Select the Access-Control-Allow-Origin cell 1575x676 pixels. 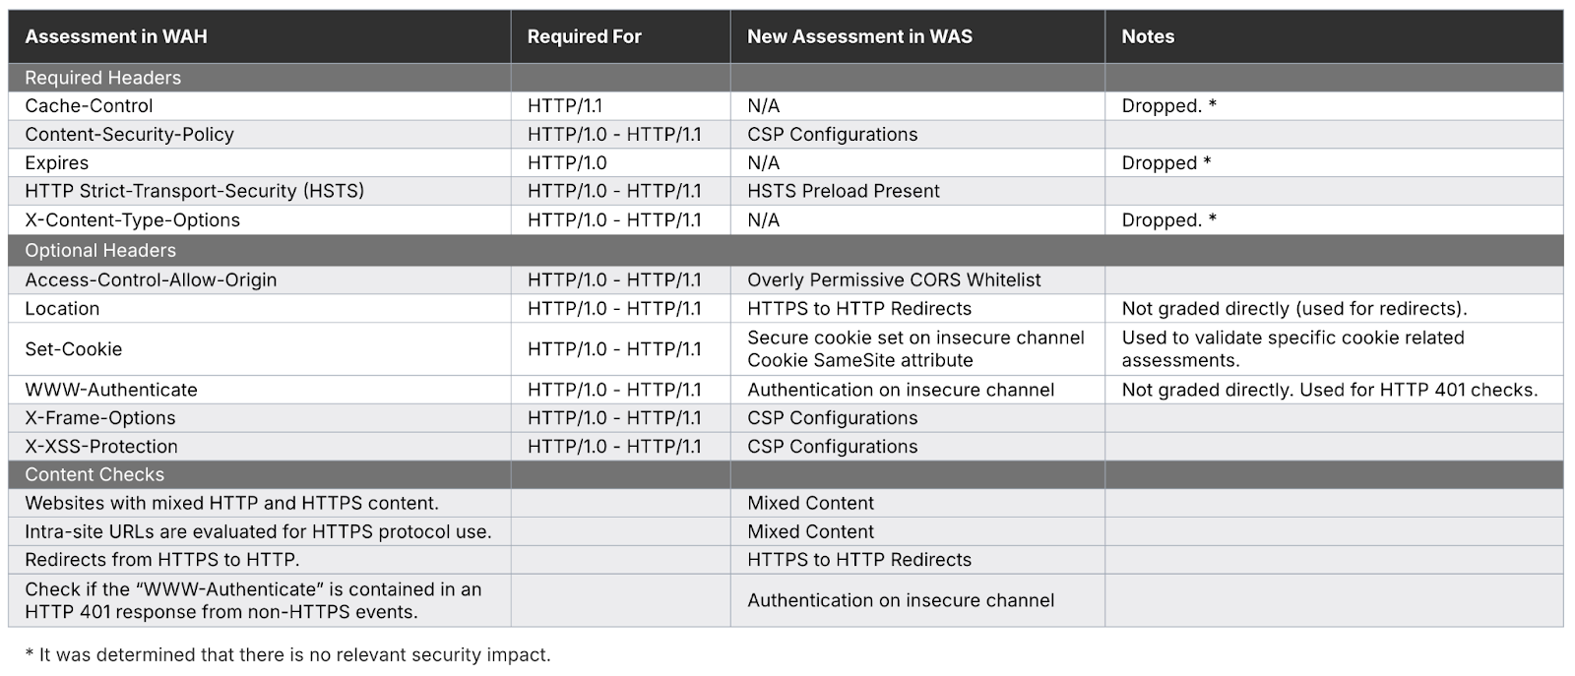point(151,280)
